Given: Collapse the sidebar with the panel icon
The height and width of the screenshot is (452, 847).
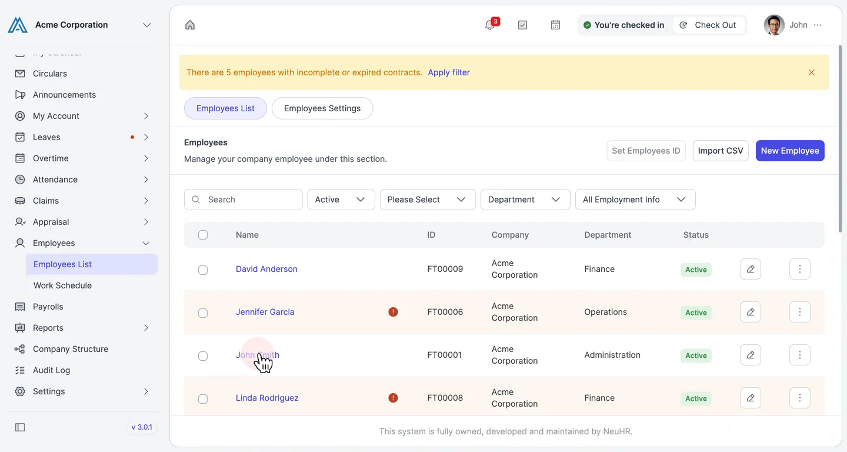Looking at the screenshot, I should click(x=20, y=427).
